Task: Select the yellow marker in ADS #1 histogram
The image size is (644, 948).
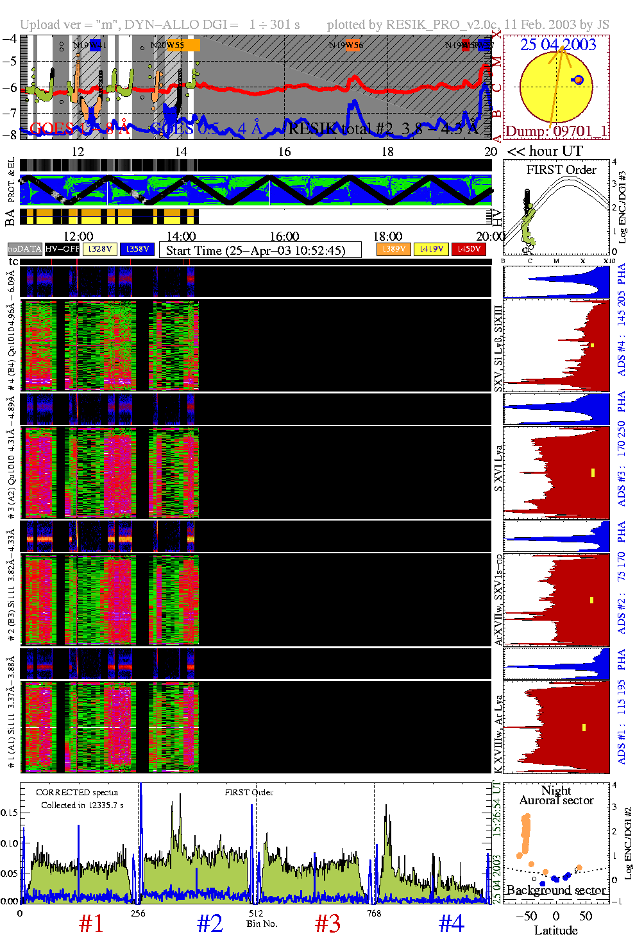Action: [x=584, y=727]
